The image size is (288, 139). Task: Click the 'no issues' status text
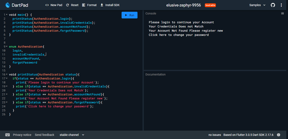[x=215, y=135]
